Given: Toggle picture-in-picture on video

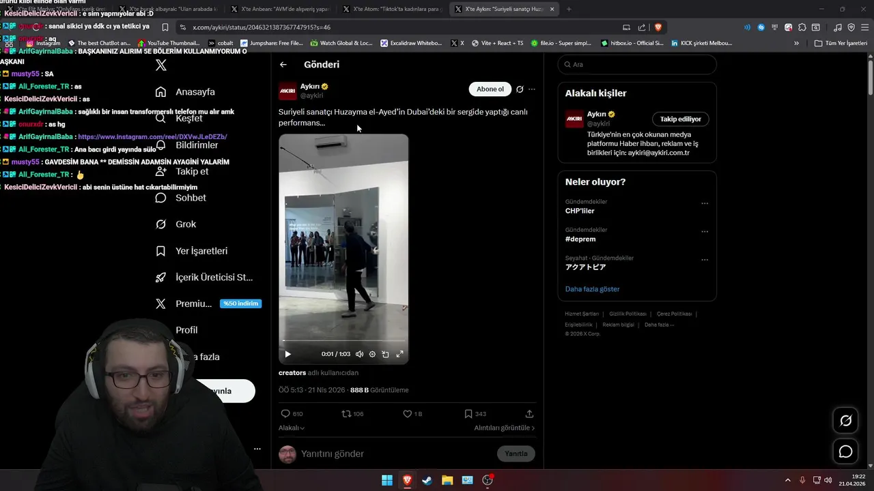Looking at the screenshot, I should [386, 354].
